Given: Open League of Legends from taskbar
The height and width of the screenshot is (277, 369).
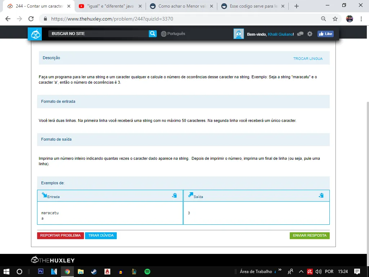Looking at the screenshot, I should click(x=134, y=272).
